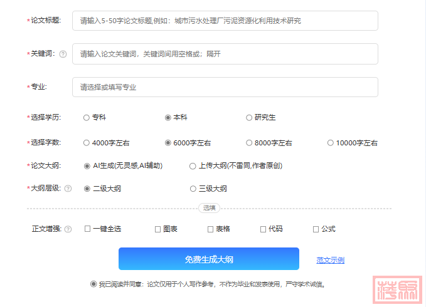The height and width of the screenshot is (307, 426).
Task: Enable 一键全选 checkbox
Action: [x=87, y=229]
